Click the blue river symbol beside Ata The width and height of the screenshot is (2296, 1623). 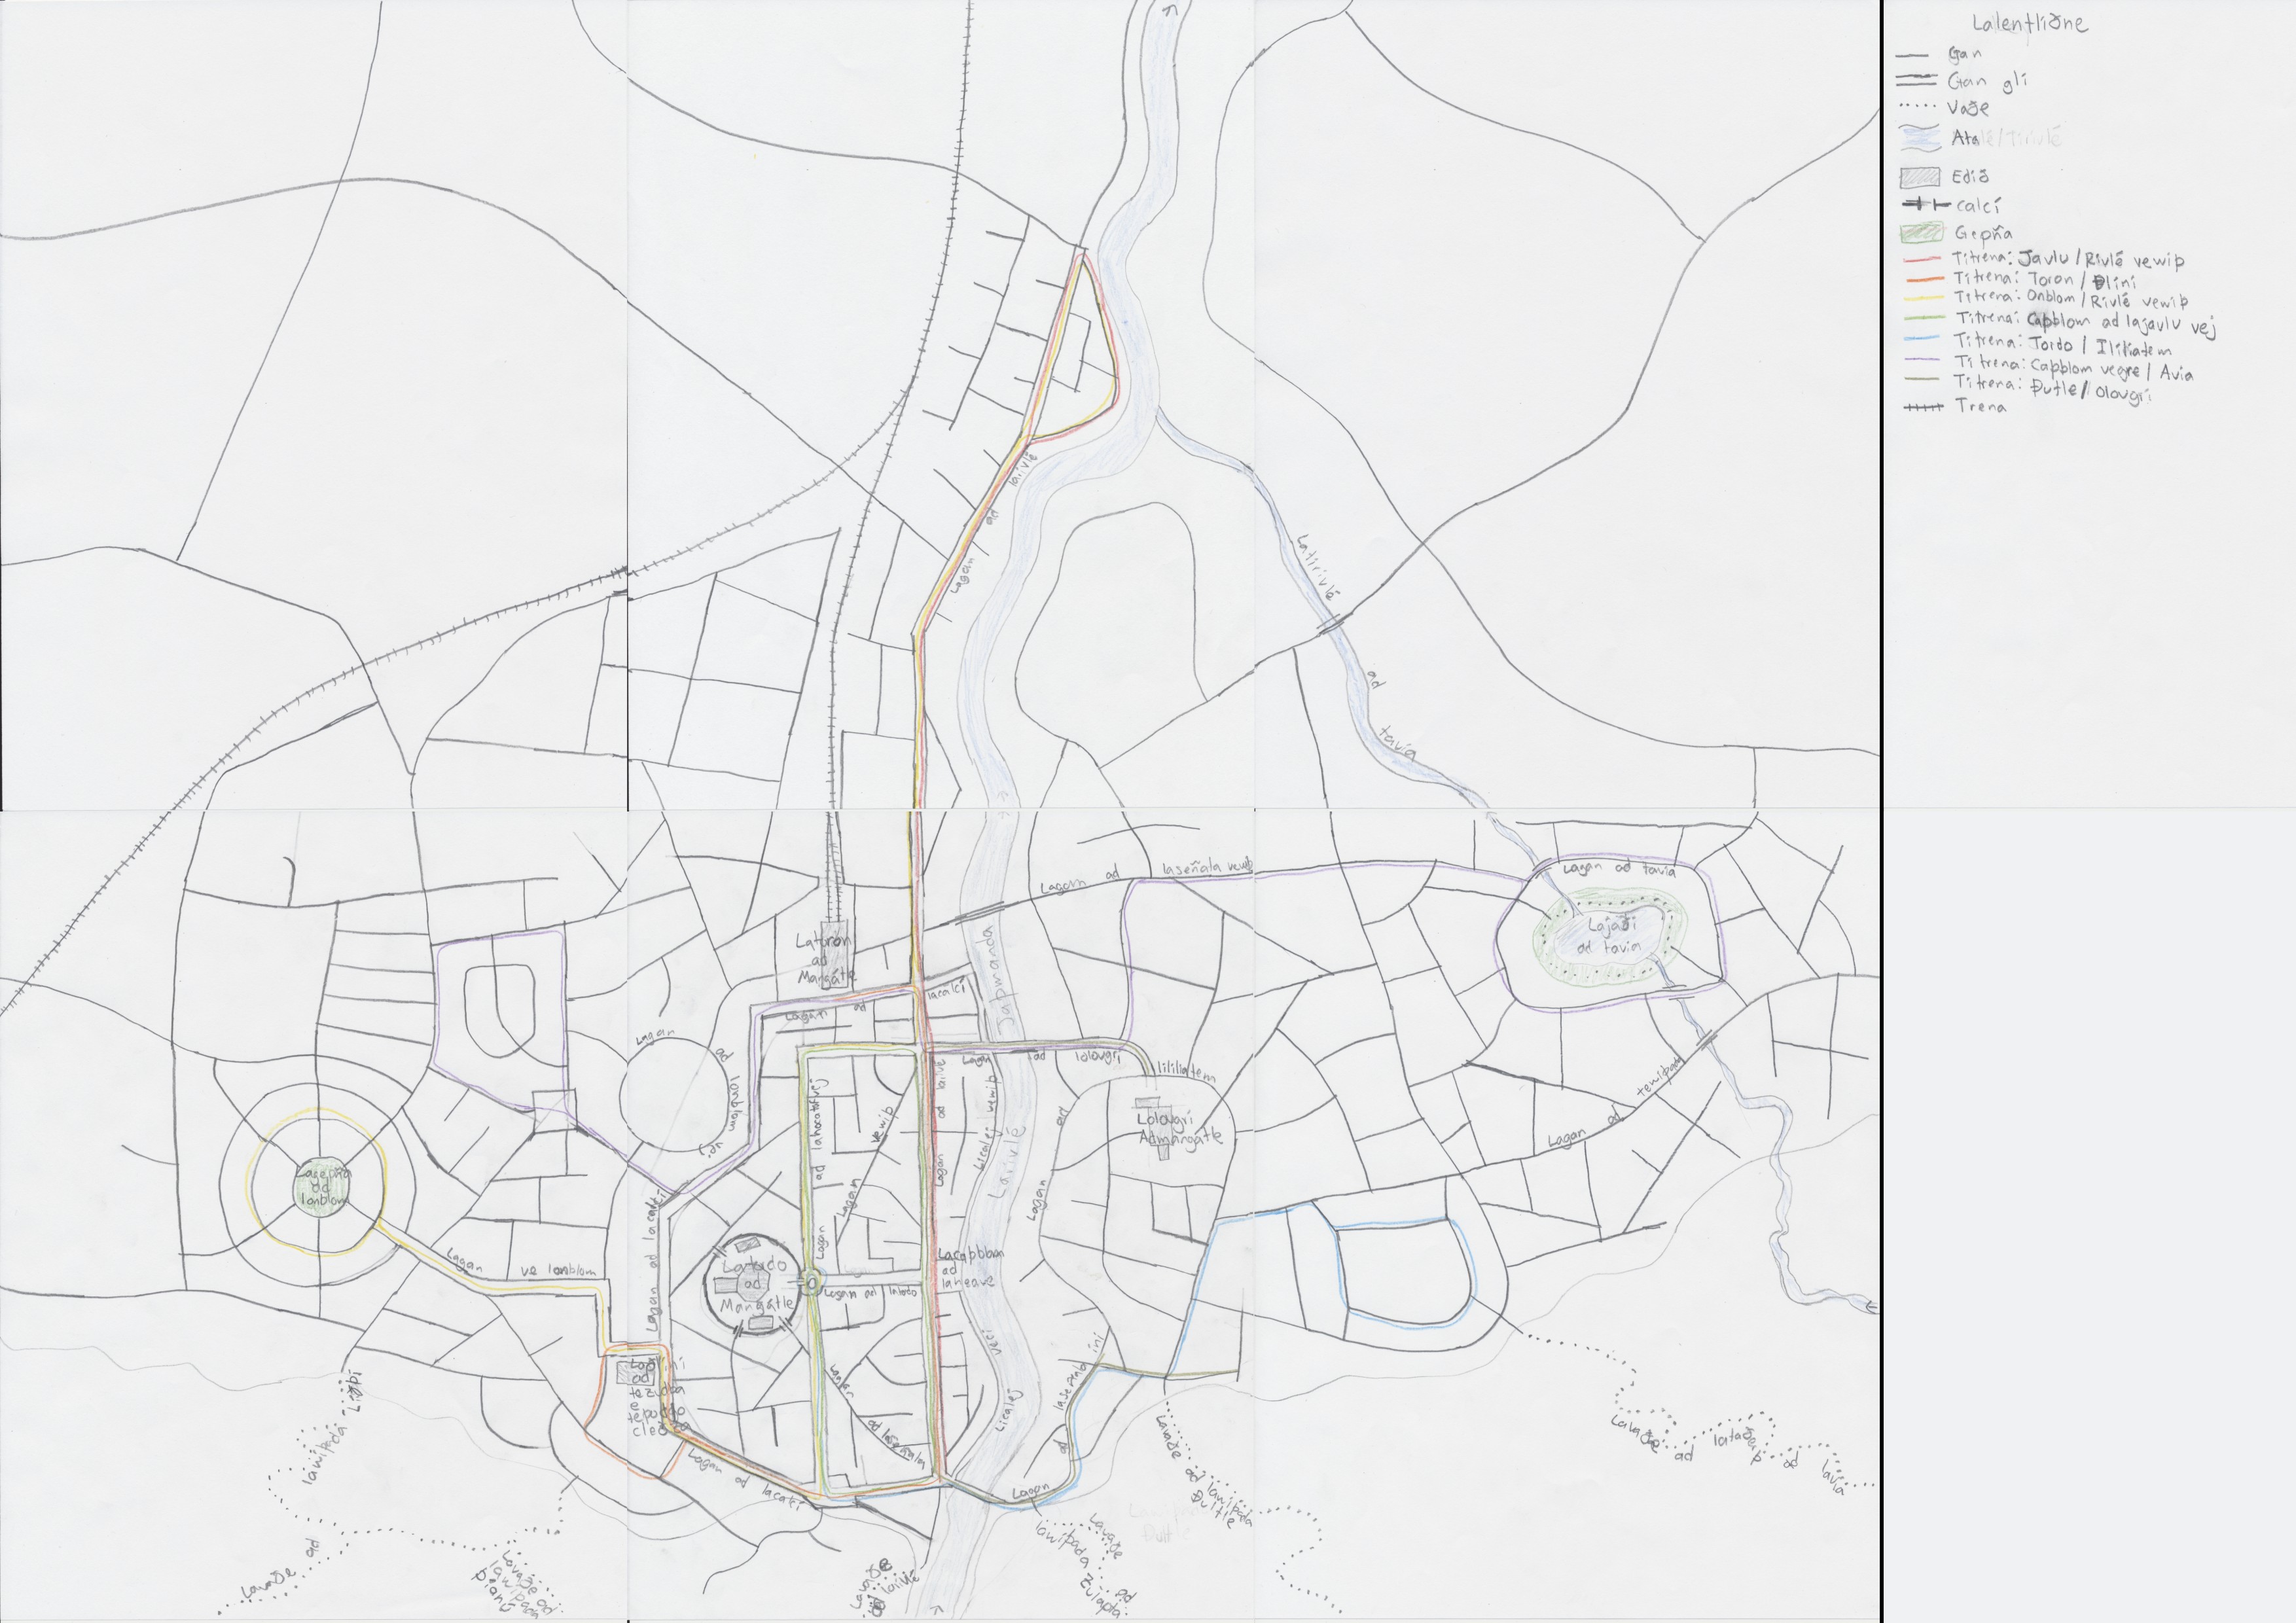click(1920, 138)
